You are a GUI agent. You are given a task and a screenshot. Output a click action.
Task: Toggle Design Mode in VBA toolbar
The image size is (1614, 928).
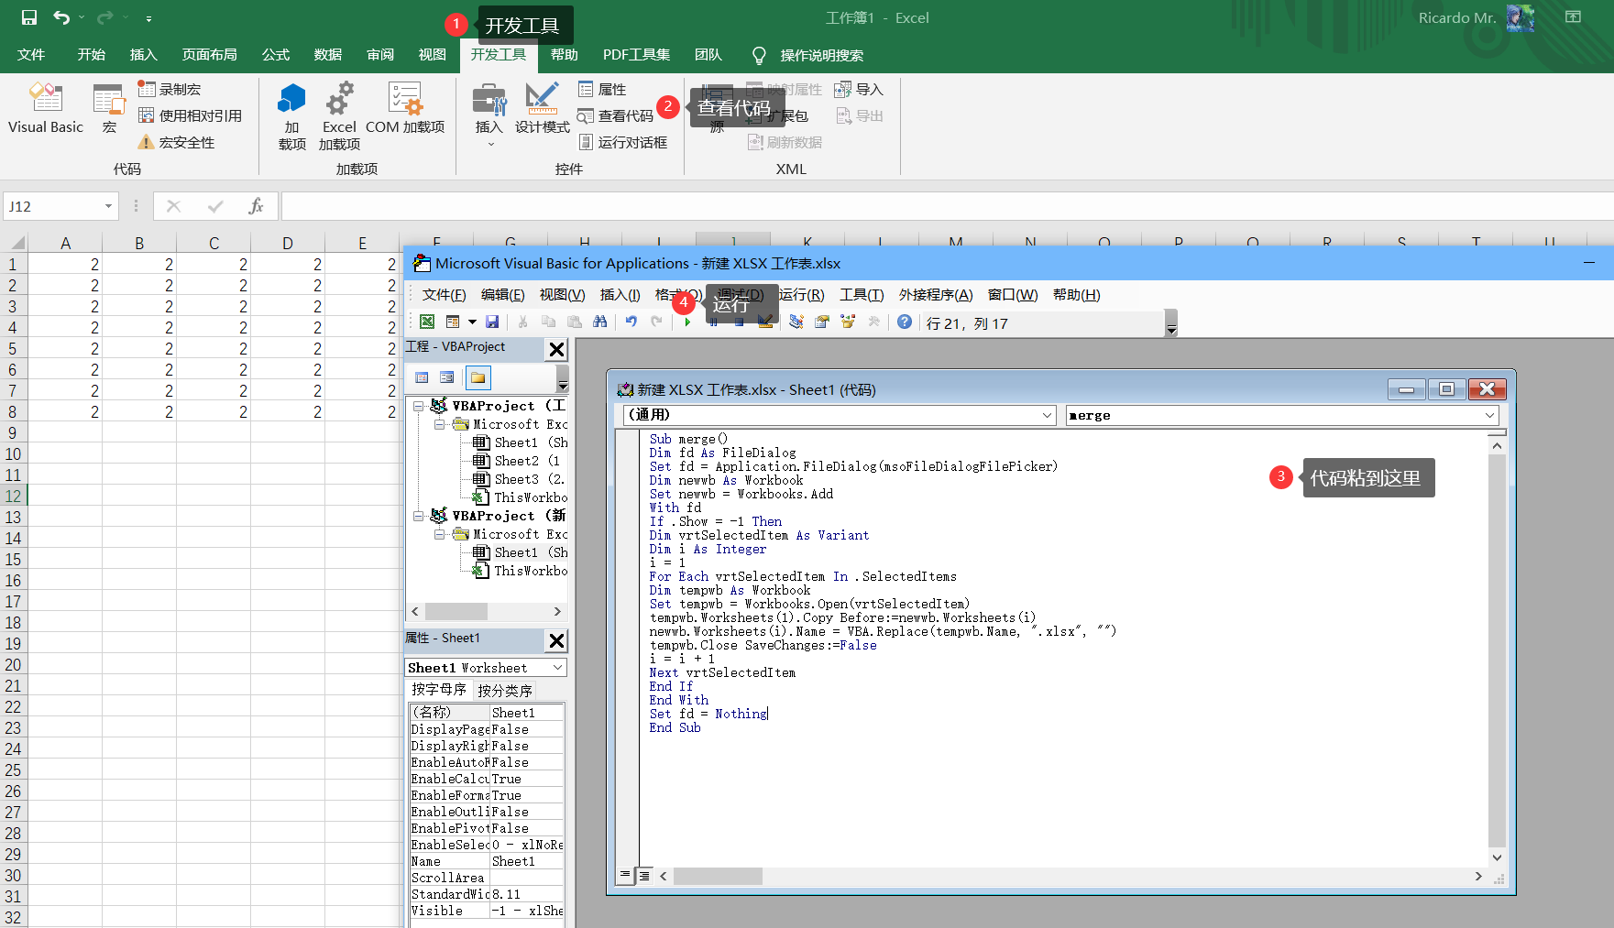click(x=765, y=322)
